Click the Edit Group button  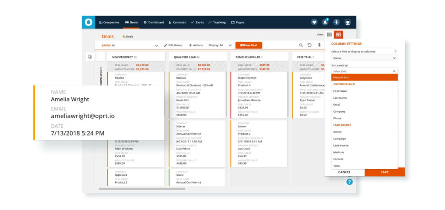(x=173, y=45)
